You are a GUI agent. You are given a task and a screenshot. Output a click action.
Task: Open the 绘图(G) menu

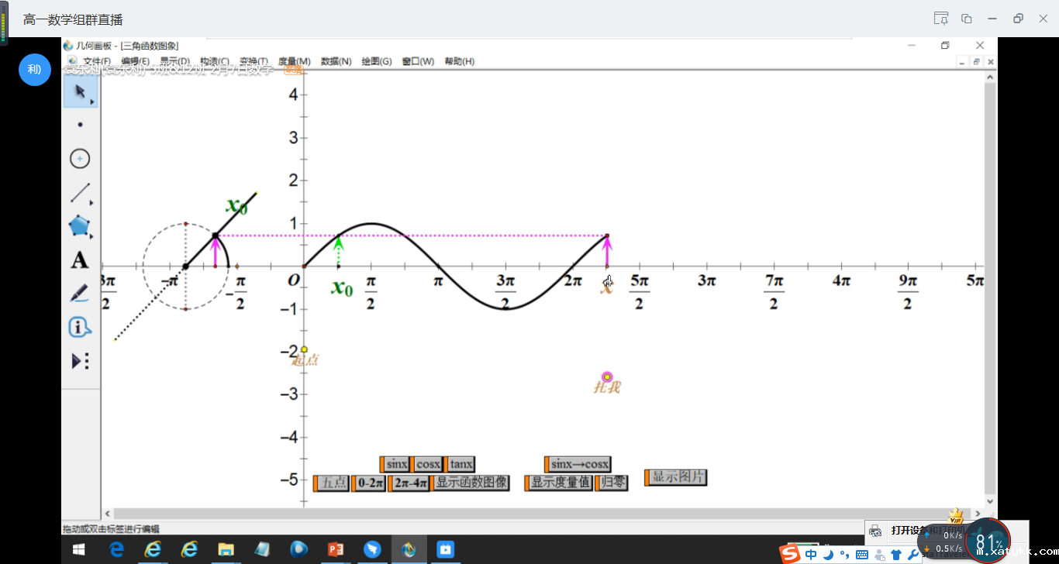click(377, 62)
